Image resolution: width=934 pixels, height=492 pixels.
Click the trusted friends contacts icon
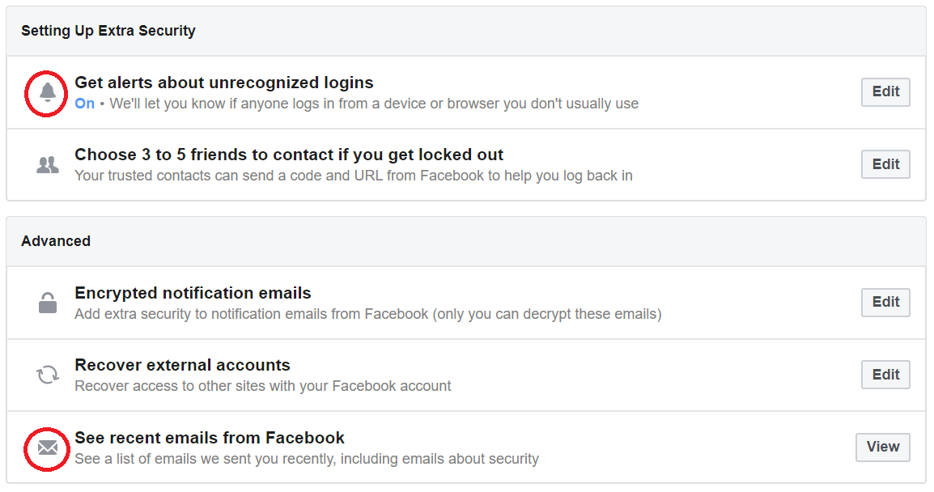click(48, 164)
